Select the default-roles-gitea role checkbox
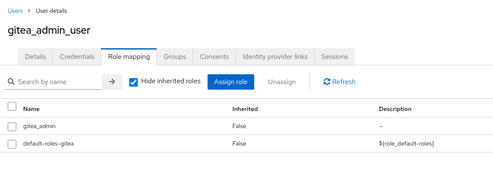The width and height of the screenshot is (493, 178). [x=12, y=144]
